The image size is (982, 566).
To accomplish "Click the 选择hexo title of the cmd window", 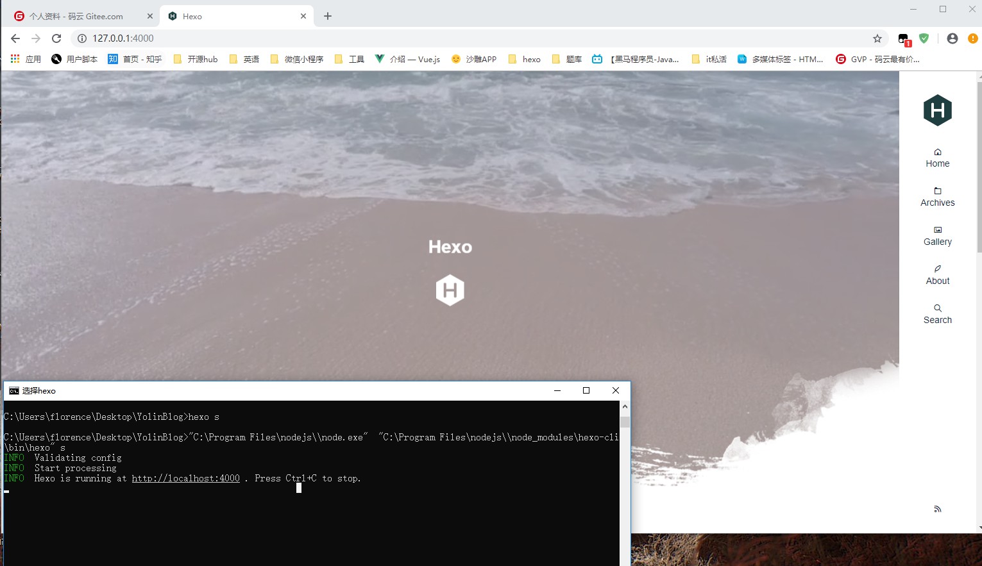I will 39,390.
